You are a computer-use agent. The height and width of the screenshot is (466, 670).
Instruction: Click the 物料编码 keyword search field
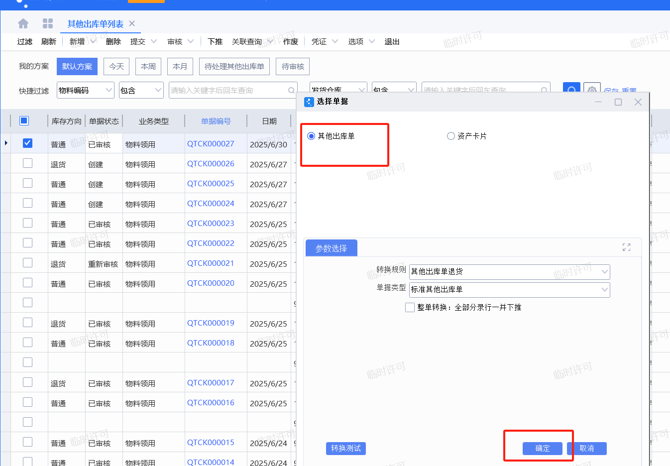coord(226,91)
